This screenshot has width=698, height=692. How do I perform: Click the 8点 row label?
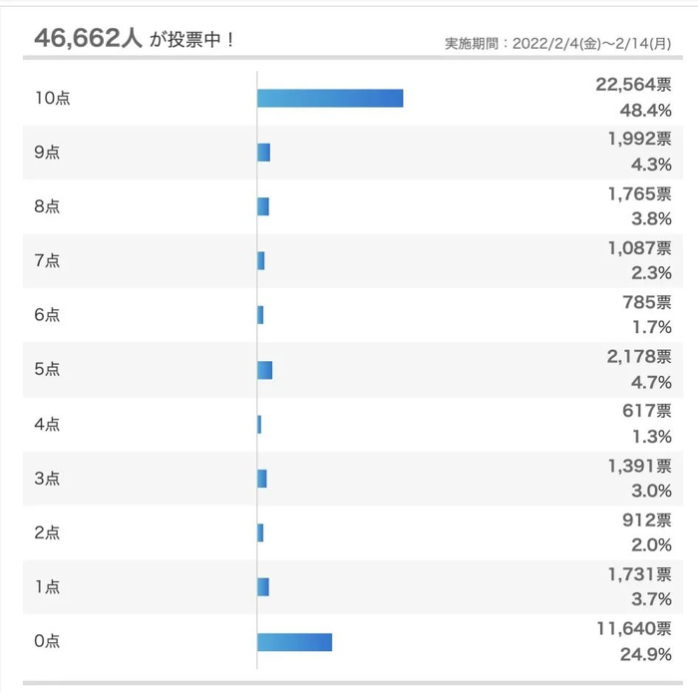[47, 206]
